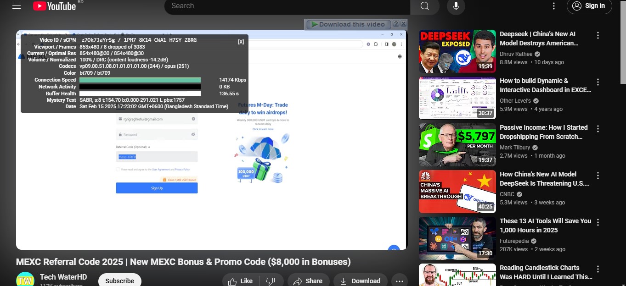Open title 'How China's New AI Model DeepSeek'
The image size is (626, 286).
(x=545, y=179)
